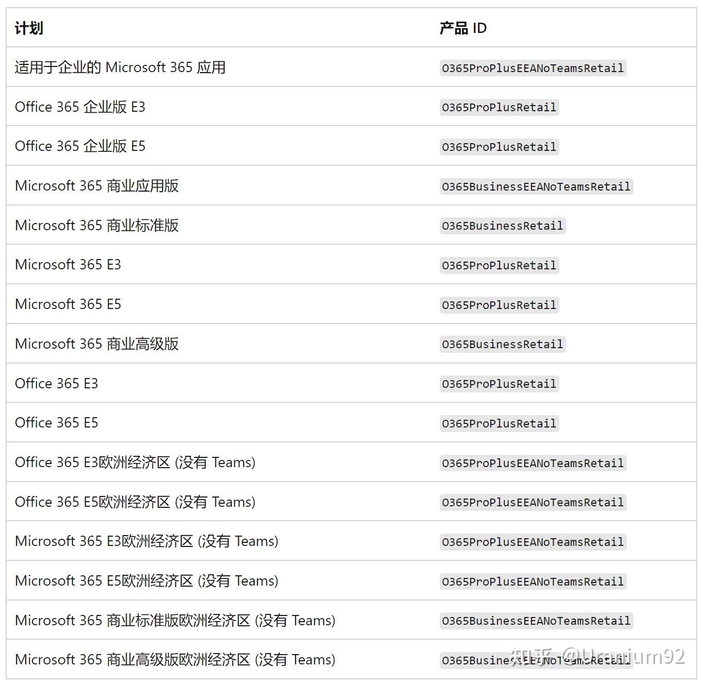The height and width of the screenshot is (685, 703).
Task: Select the Microsoft 365 E3 cell
Action: click(67, 264)
